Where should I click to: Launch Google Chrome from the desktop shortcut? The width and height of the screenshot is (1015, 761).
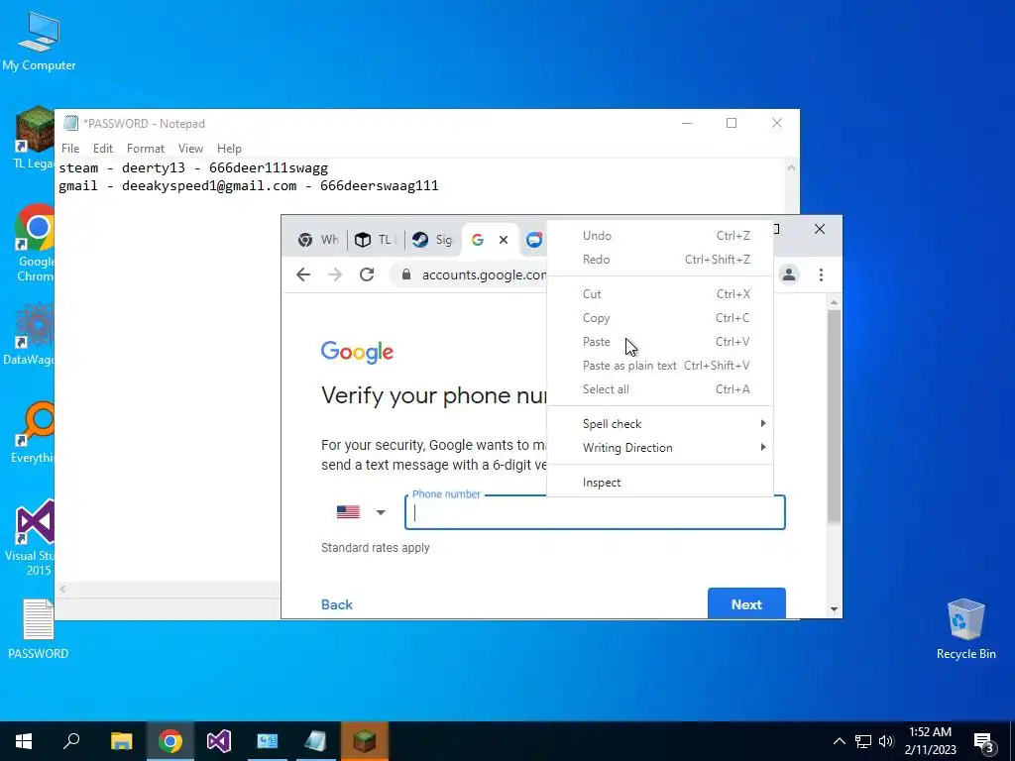pyautogui.click(x=35, y=244)
